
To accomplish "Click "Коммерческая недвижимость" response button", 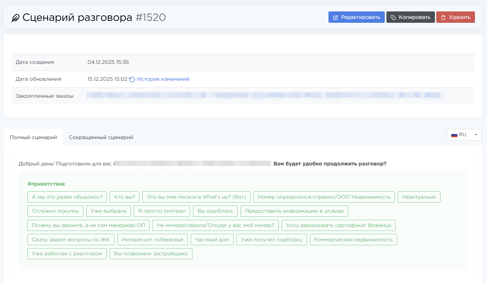I will tap(353, 240).
